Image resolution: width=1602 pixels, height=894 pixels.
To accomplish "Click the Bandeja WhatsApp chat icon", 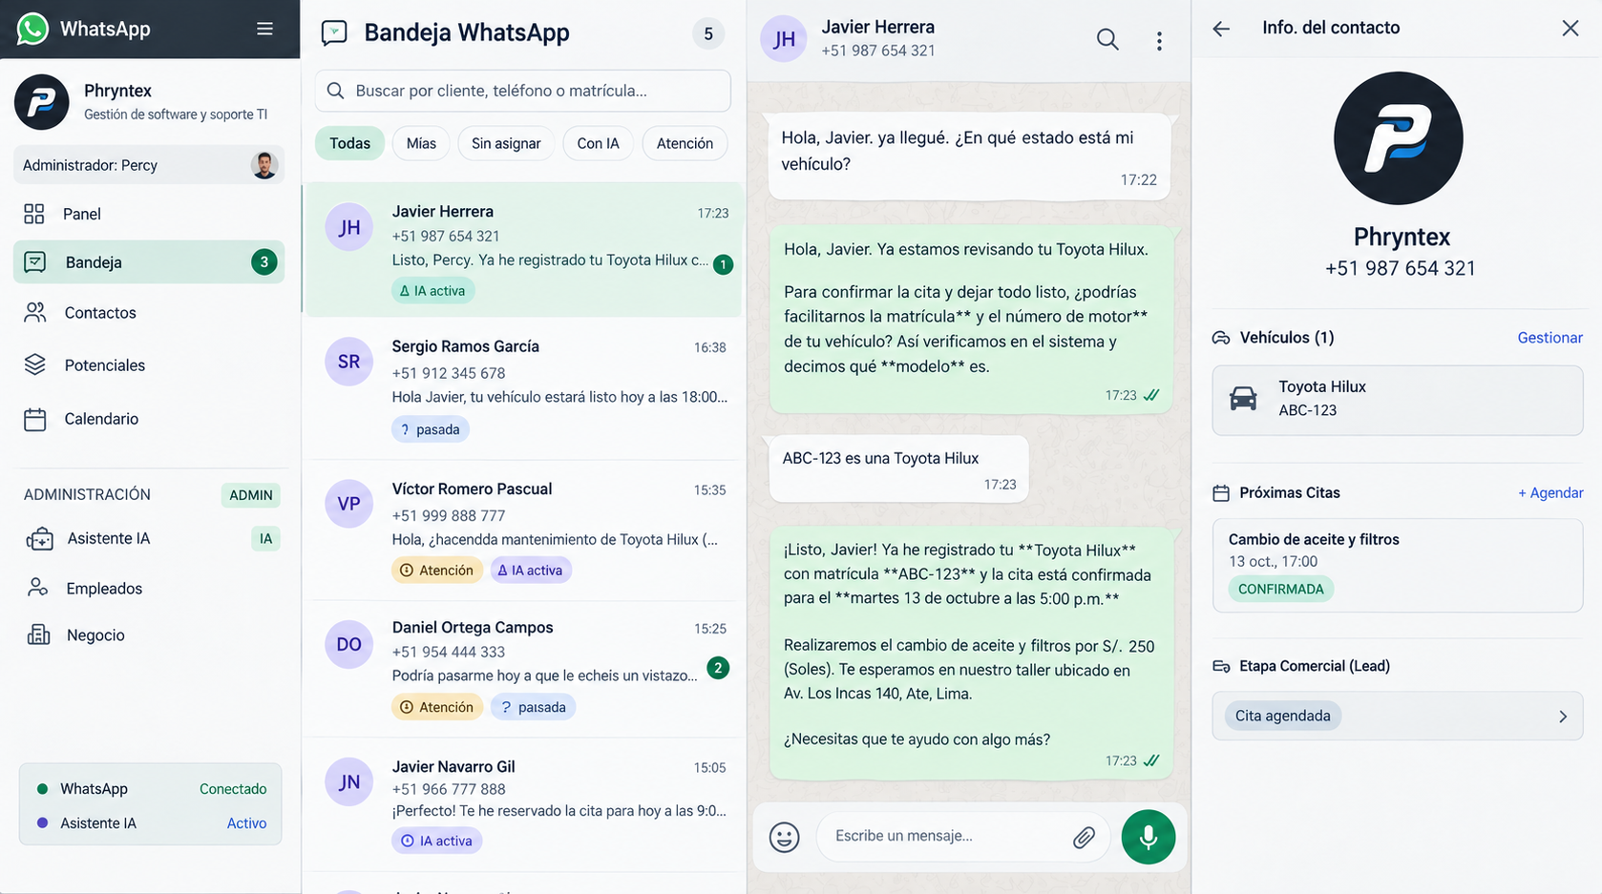I will click(x=334, y=33).
